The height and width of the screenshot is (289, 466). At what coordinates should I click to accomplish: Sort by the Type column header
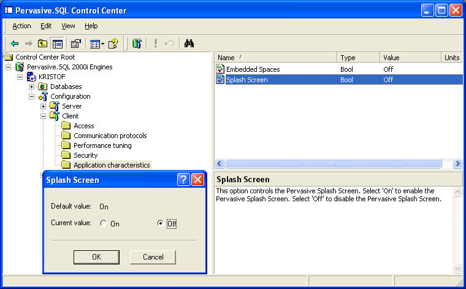[359, 58]
